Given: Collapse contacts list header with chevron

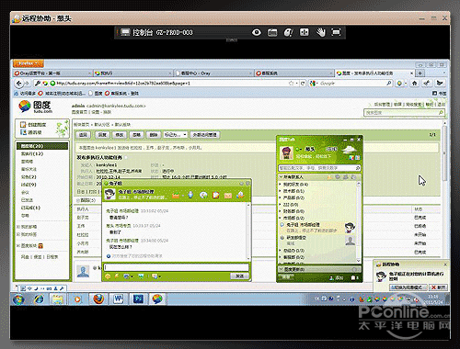Looking at the screenshot, I should pyautogui.click(x=281, y=177).
